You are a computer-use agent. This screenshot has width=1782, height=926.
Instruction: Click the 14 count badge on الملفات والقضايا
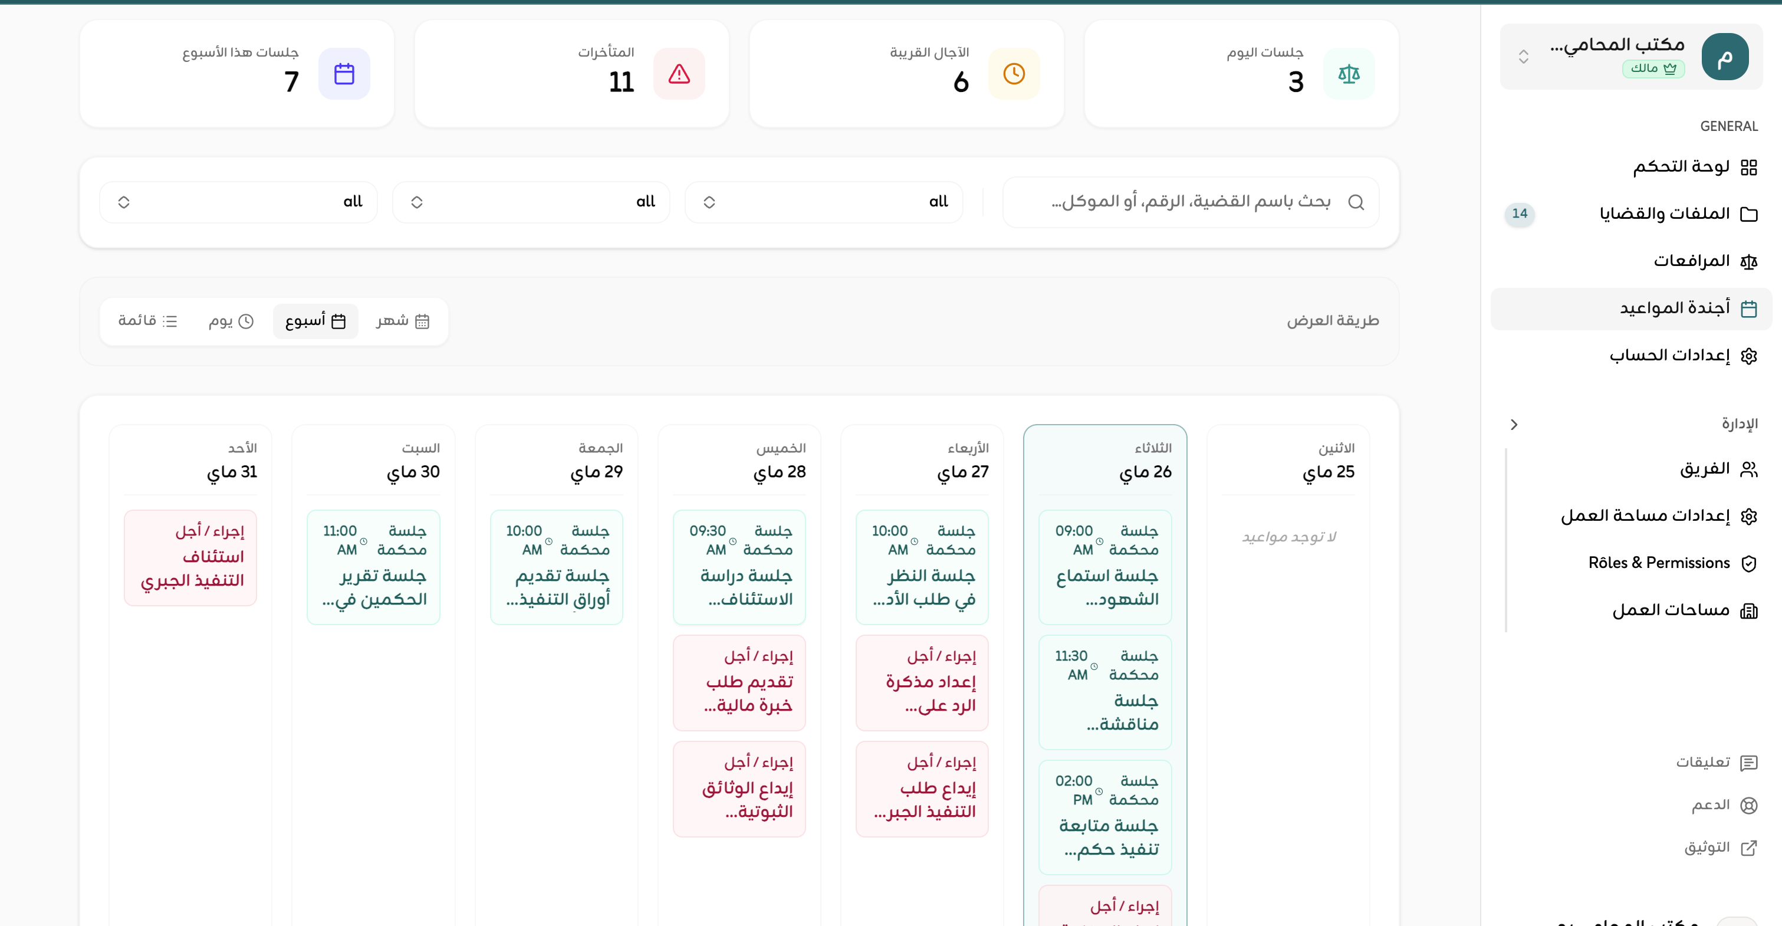tap(1519, 214)
